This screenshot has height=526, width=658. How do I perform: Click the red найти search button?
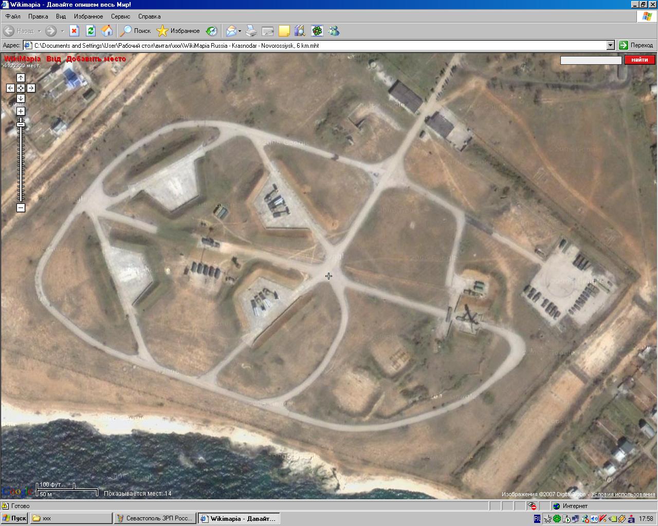tap(640, 60)
